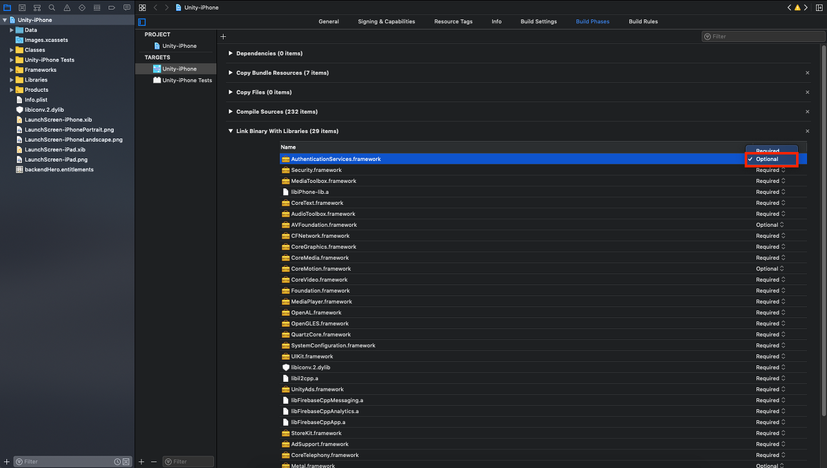Click the targets list Filter field
The width and height of the screenshot is (827, 468).
188,462
